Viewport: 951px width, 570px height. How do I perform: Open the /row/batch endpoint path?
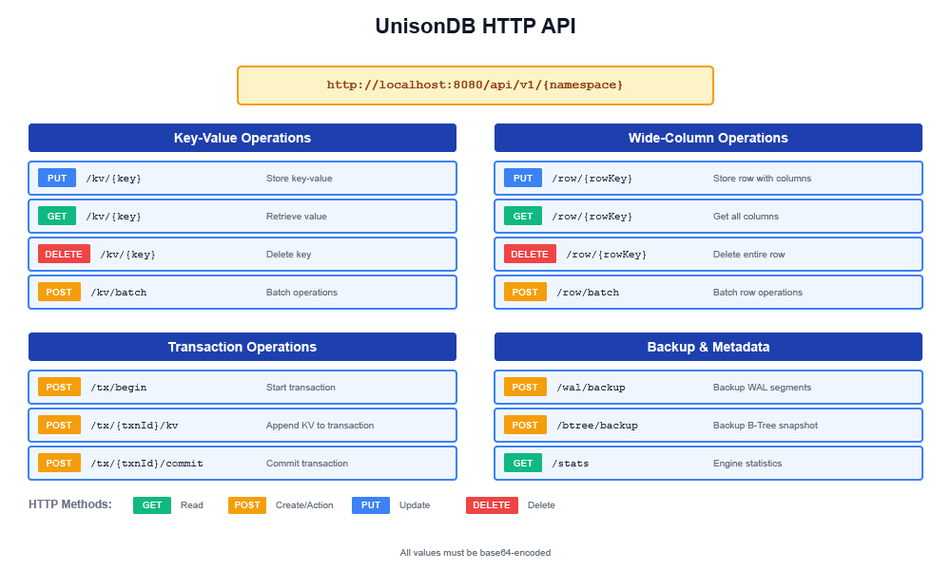click(587, 293)
